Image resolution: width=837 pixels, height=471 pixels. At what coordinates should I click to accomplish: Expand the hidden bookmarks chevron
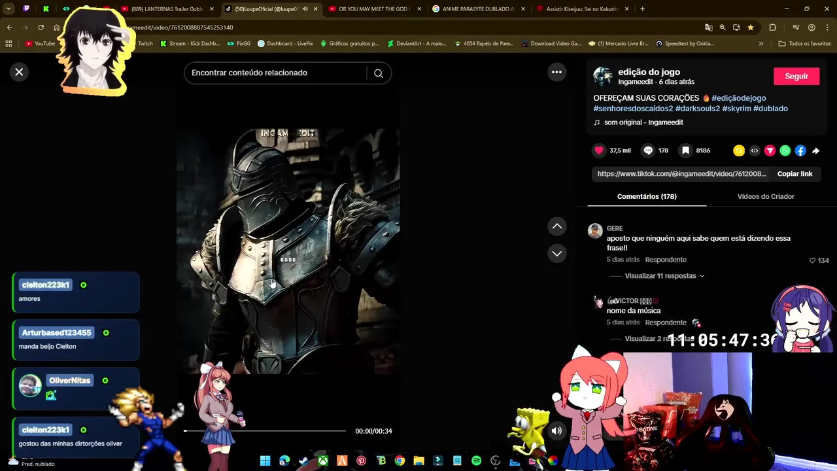(760, 44)
